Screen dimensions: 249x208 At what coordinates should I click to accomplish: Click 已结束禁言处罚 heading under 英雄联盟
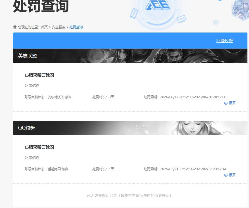(x=39, y=75)
